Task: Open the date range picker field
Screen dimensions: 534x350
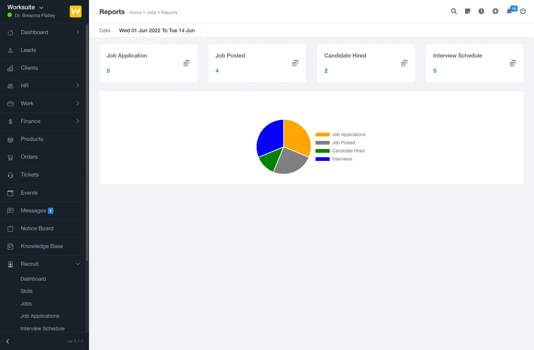Action: coord(156,30)
